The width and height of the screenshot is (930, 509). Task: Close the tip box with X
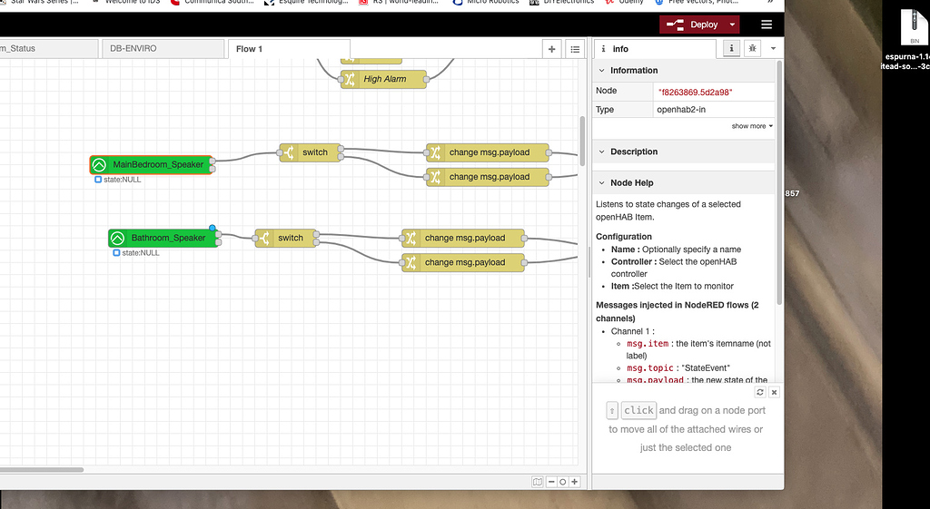pyautogui.click(x=774, y=392)
